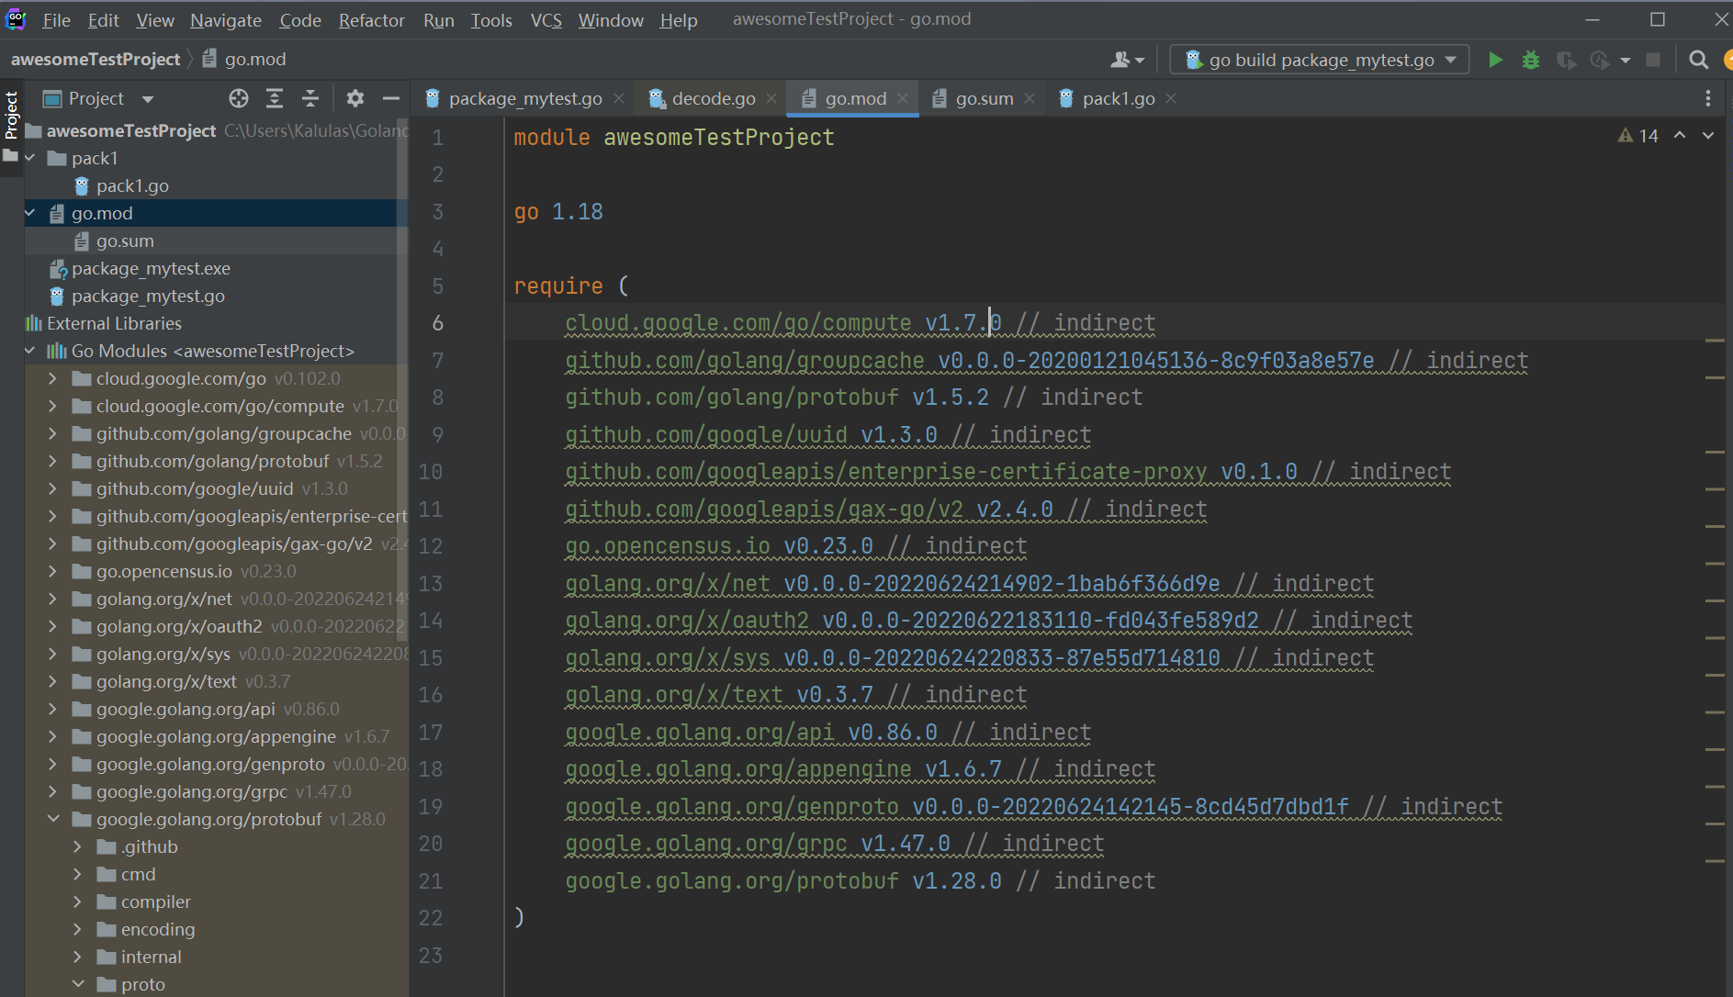Close the package_mytest.go tab
Screen dimensions: 1733x997
619,98
